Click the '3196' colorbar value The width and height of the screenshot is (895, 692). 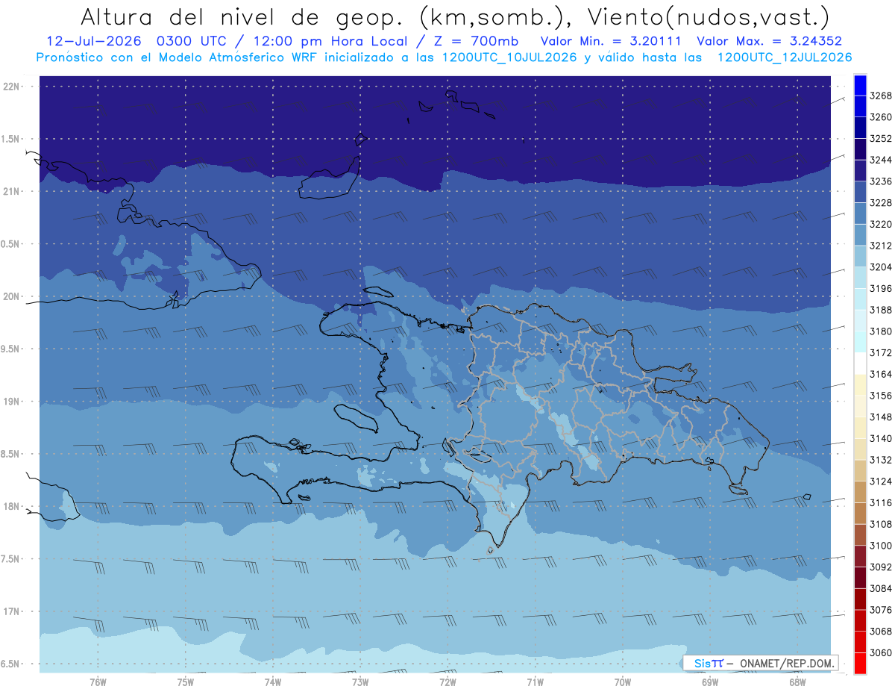pos(881,288)
